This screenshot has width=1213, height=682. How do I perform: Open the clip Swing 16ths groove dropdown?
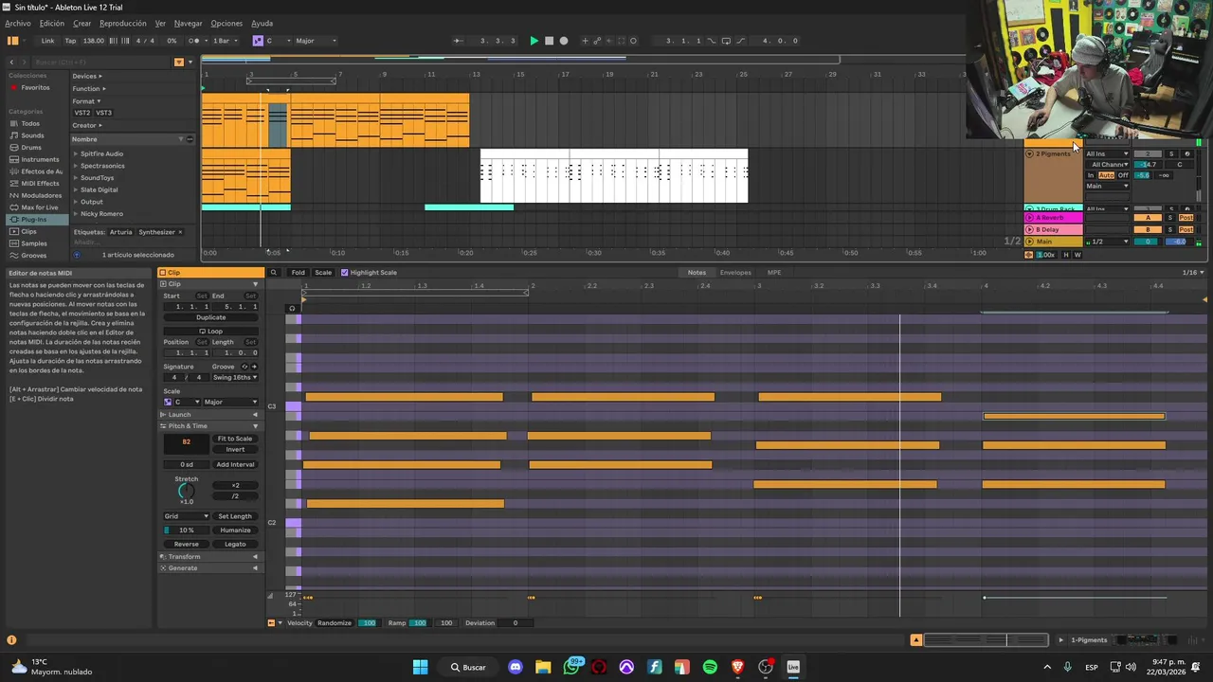(x=233, y=377)
